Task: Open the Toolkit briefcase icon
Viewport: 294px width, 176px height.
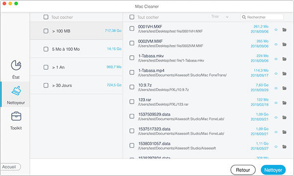Action: point(16,116)
